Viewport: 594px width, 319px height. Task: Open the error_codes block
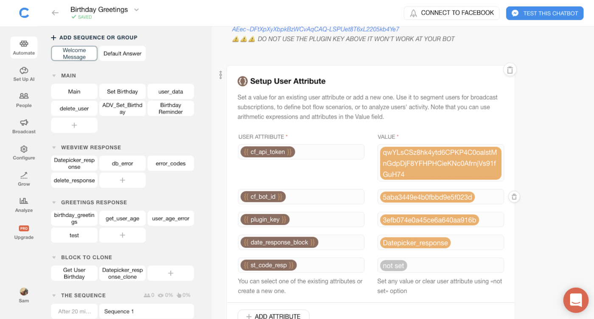pos(171,163)
